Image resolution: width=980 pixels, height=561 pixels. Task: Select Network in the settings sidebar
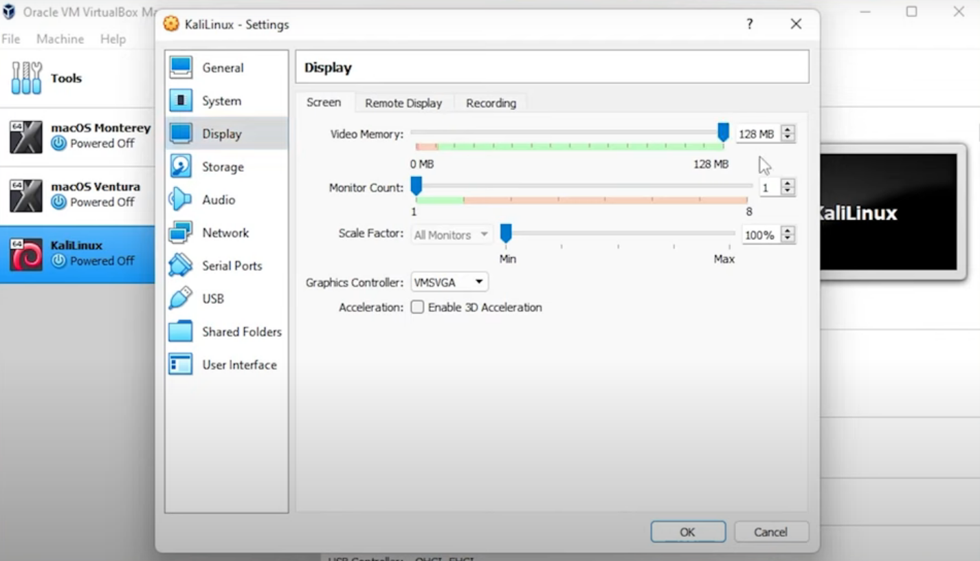pos(227,232)
